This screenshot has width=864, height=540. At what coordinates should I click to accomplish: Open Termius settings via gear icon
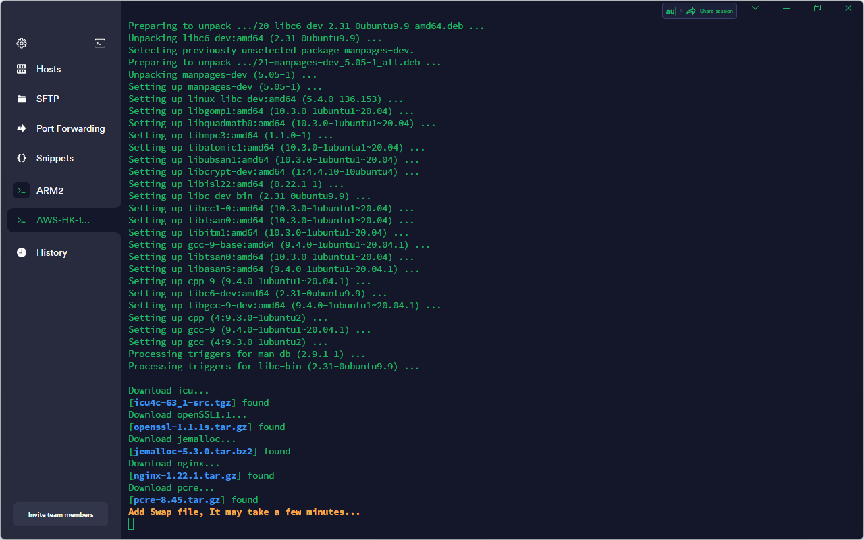[x=22, y=43]
